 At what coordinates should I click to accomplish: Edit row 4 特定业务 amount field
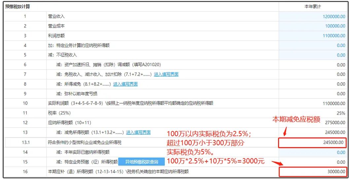pos(313,45)
